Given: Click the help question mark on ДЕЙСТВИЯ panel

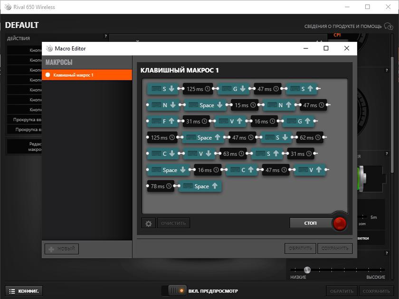Looking at the screenshot, I should tap(105, 37).
